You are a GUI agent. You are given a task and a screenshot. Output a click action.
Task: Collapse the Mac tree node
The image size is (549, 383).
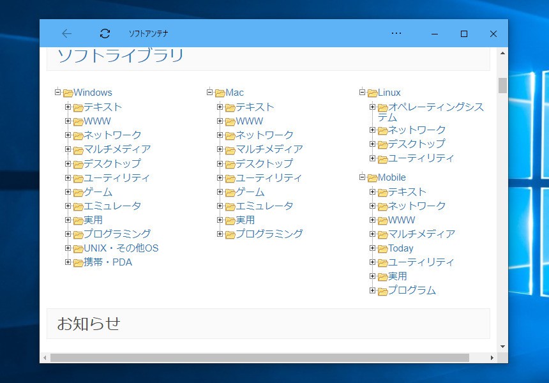[x=210, y=93]
